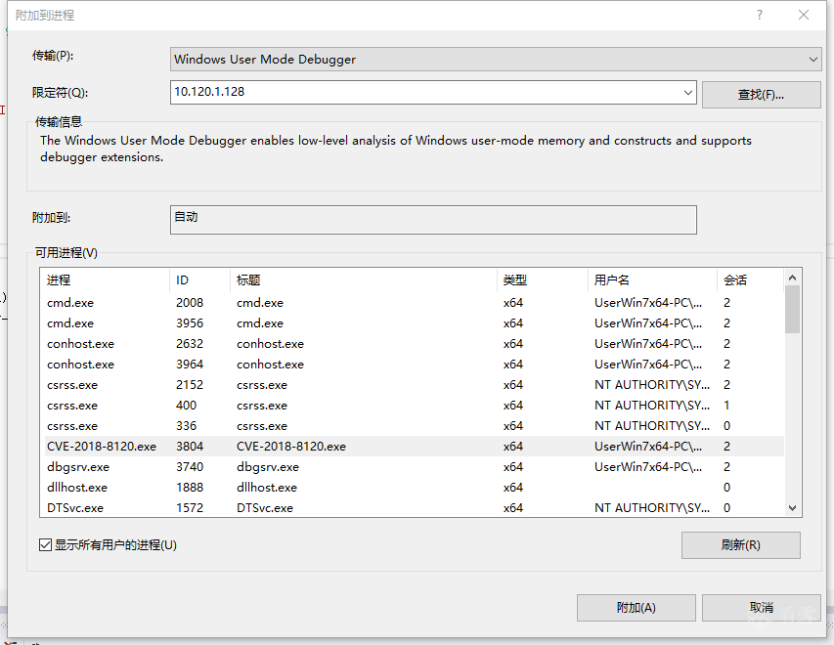Open the transport dropdown list
834x645 pixels.
point(813,60)
